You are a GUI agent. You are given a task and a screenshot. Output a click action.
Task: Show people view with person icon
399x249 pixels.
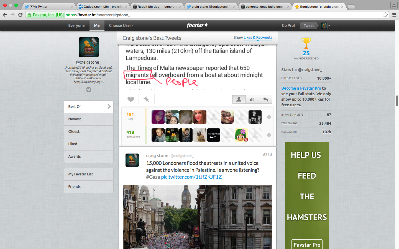coord(239,99)
